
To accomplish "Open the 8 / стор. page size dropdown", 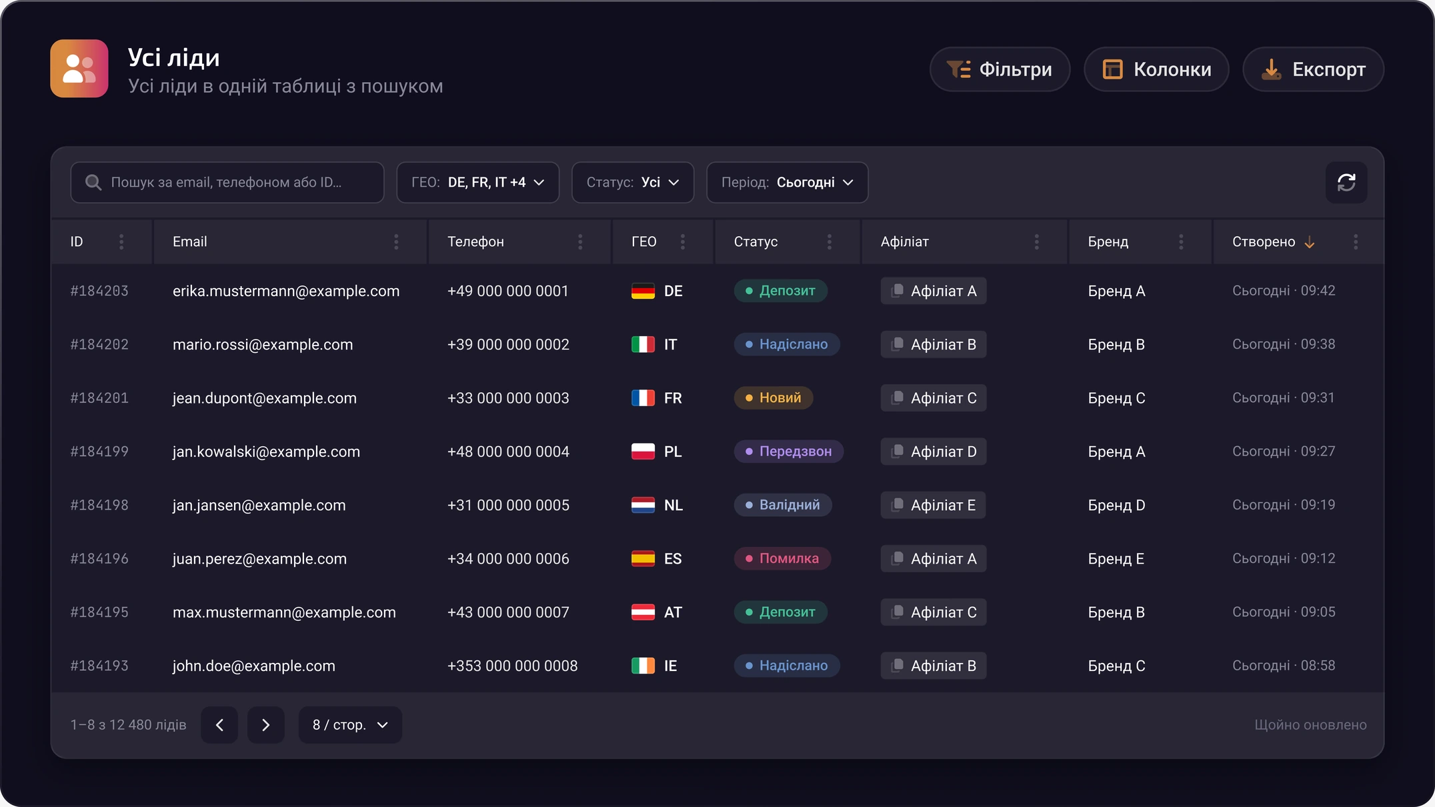I will tap(350, 725).
